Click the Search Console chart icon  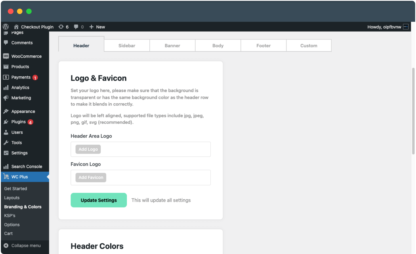click(x=6, y=166)
